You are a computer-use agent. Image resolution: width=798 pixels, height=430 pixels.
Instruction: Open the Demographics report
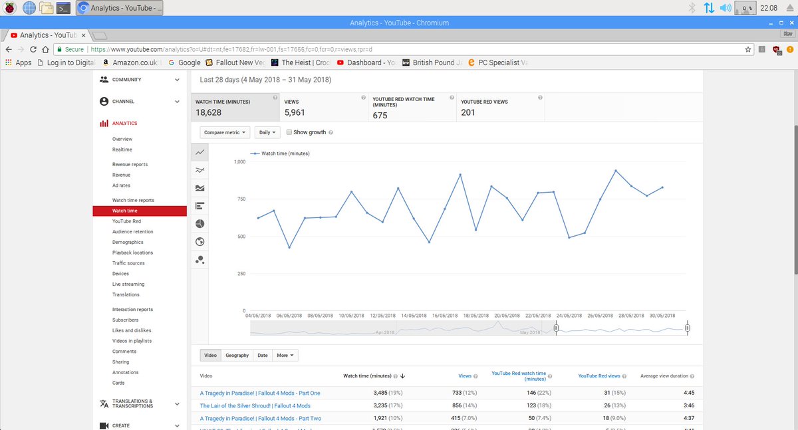pos(128,242)
